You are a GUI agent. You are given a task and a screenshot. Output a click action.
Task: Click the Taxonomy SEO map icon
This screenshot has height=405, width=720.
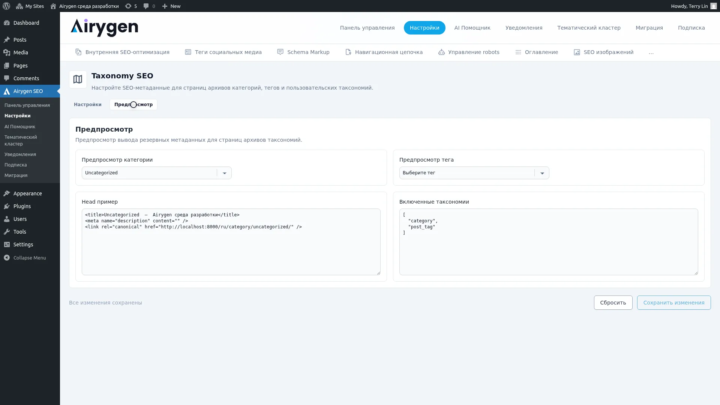[x=78, y=79]
